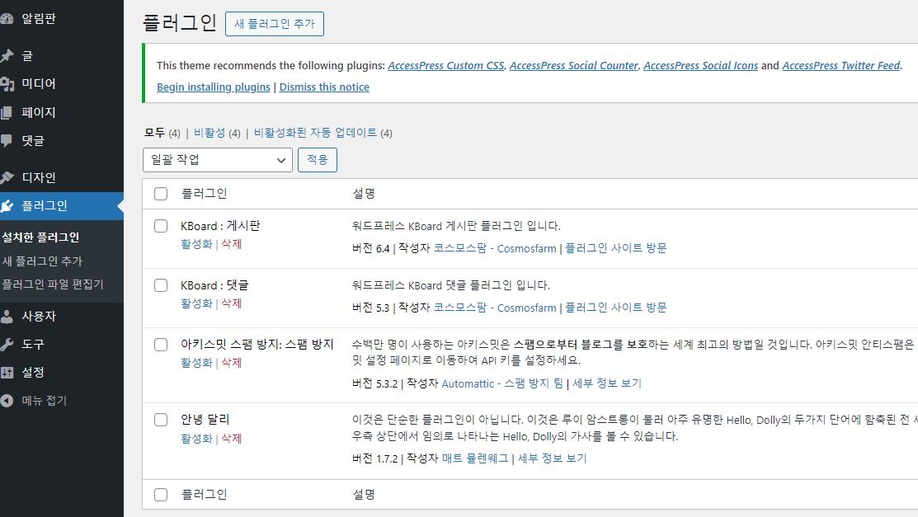
Task: Click the Dismiss this notice link
Action: [x=324, y=87]
